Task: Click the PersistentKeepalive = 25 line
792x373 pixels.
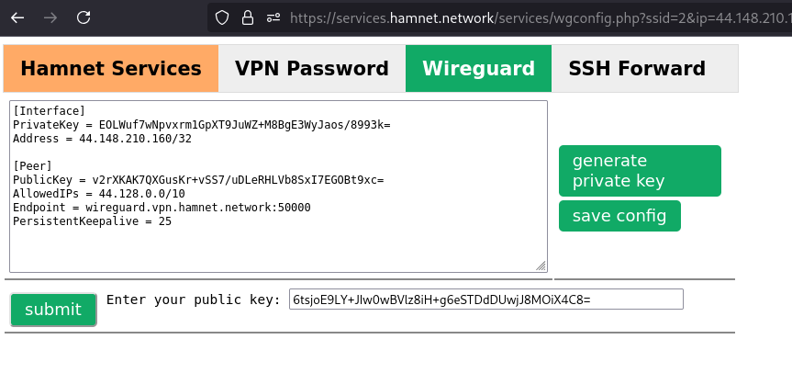Action: click(x=92, y=220)
